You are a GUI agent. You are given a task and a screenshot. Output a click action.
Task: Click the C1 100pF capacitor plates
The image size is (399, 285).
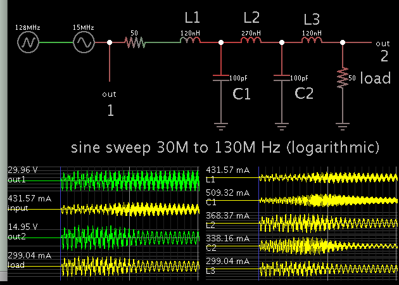pos(221,78)
